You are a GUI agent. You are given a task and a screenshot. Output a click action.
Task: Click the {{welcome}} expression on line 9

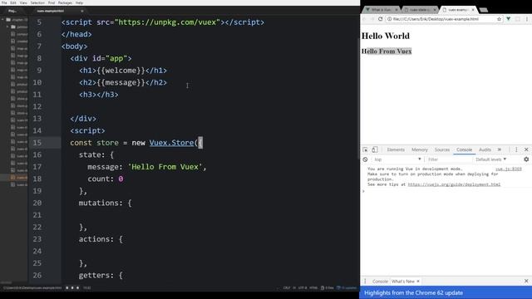coord(121,71)
